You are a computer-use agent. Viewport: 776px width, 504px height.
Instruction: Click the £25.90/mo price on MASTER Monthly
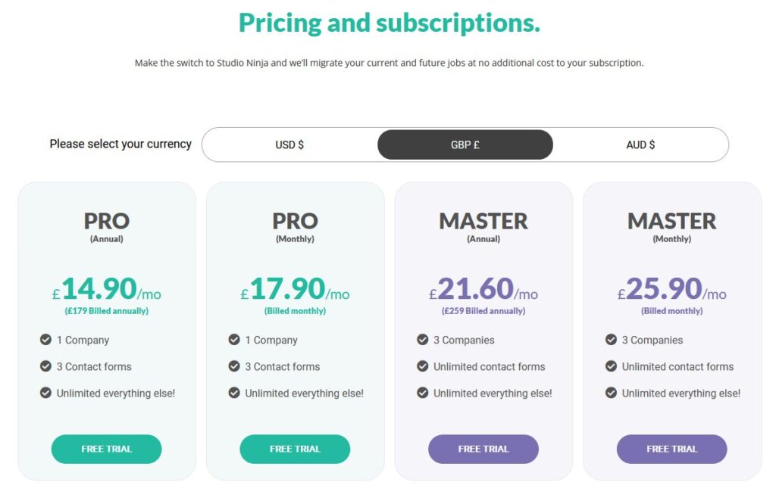[671, 288]
